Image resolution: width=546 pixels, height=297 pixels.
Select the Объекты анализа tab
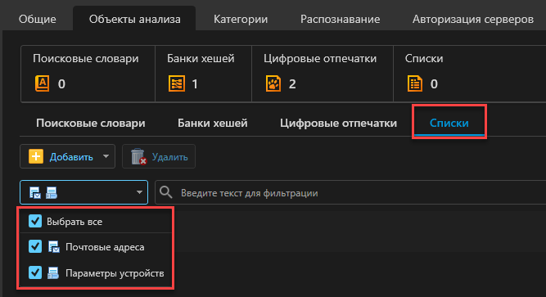tap(134, 19)
